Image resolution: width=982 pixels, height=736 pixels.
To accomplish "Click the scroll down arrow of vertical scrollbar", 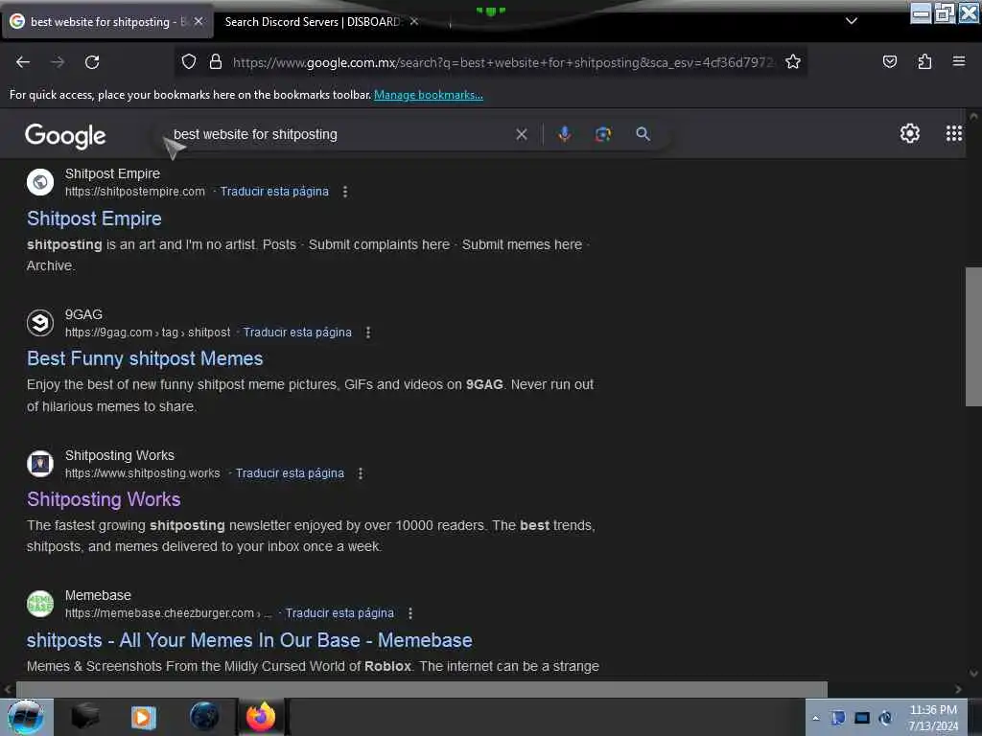I will click(x=973, y=674).
